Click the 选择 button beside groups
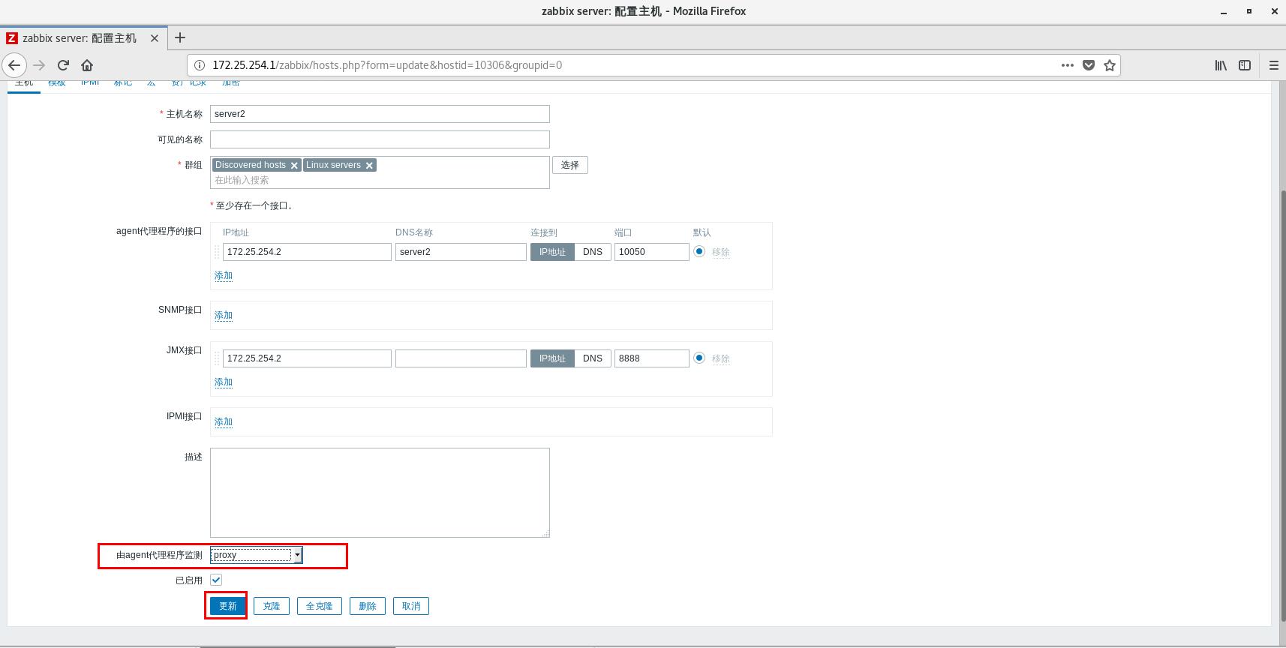The image size is (1286, 648). [570, 165]
